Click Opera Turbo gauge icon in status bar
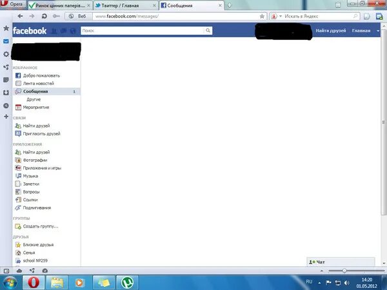 [45, 271]
